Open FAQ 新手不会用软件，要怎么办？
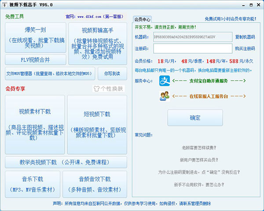The image size is (264, 211). tap(199, 185)
